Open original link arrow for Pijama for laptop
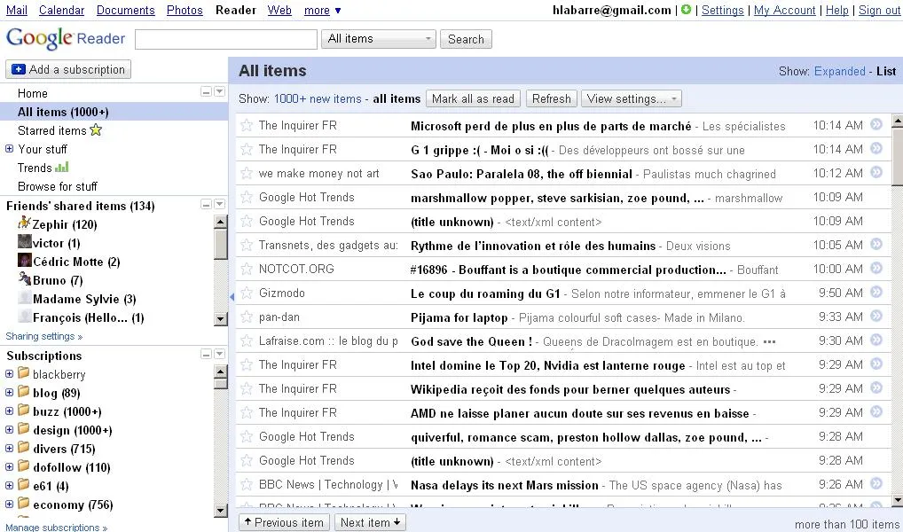Viewport: 903px width, 532px height. tap(876, 316)
